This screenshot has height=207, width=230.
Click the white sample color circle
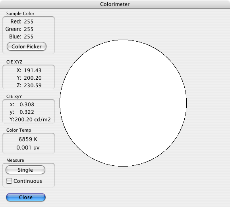(x=123, y=103)
